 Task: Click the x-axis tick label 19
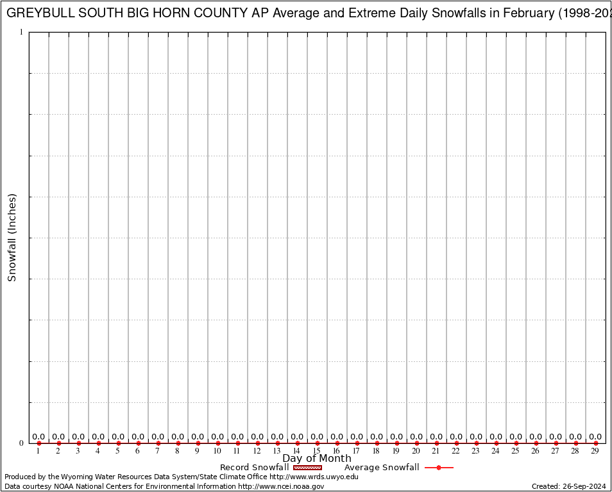click(x=396, y=452)
